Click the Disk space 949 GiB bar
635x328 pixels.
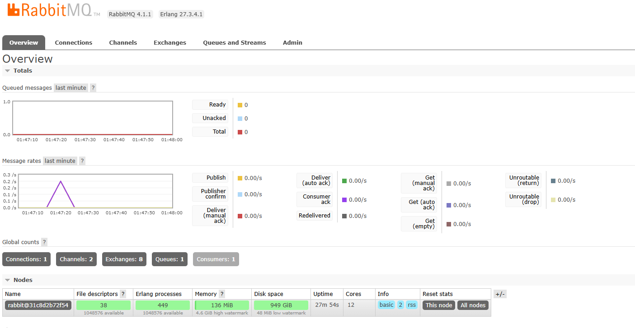point(281,305)
